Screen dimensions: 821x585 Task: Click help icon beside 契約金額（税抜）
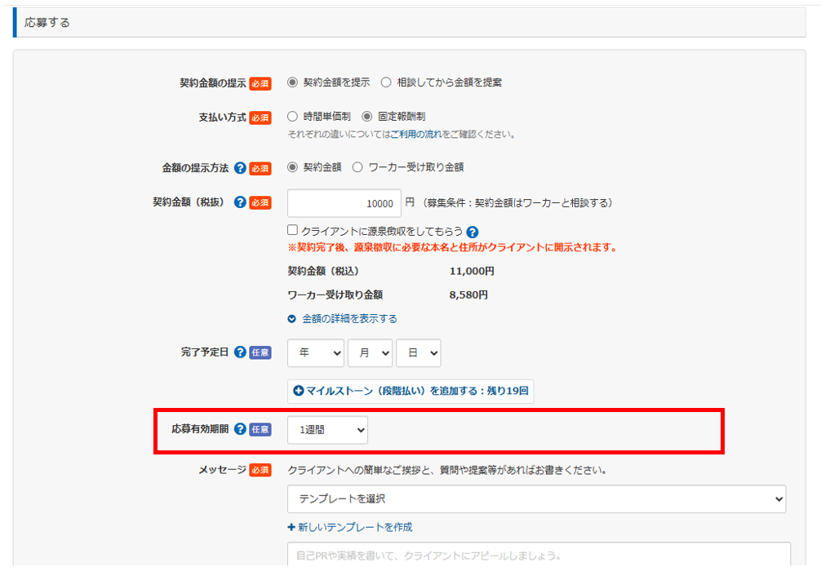[x=240, y=202]
